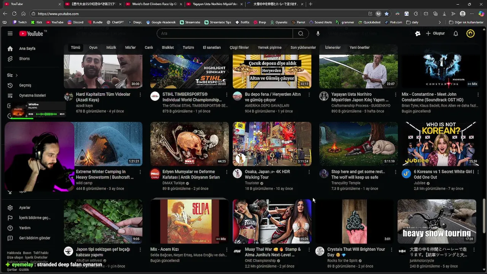The width and height of the screenshot is (487, 274).
Task: Open options for Osaka Japan walking tour
Action: coord(309,172)
